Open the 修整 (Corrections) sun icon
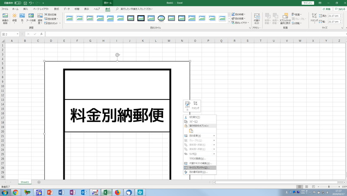The image size is (347, 196). click(x=14, y=19)
